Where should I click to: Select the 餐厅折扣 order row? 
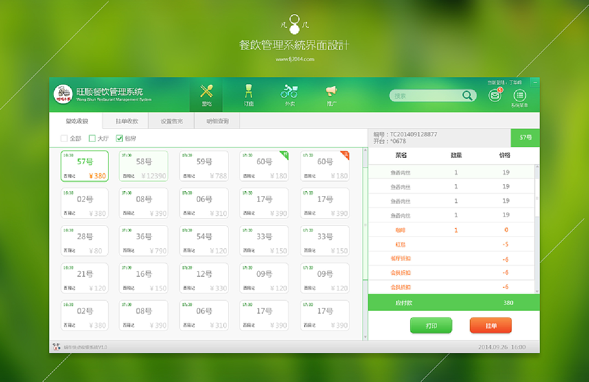tap(451, 258)
